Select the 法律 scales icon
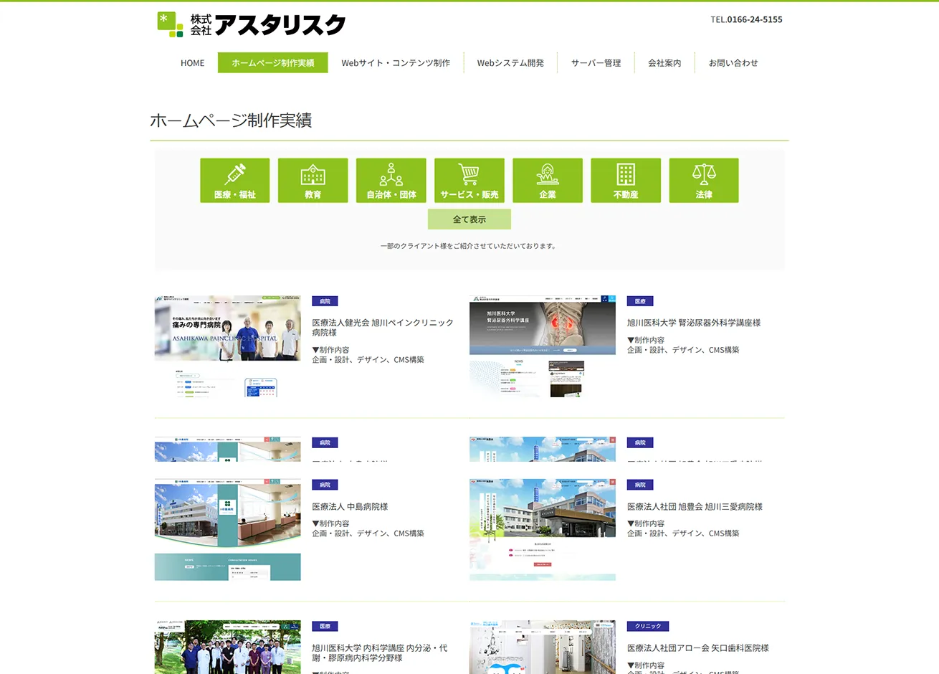 click(x=703, y=181)
